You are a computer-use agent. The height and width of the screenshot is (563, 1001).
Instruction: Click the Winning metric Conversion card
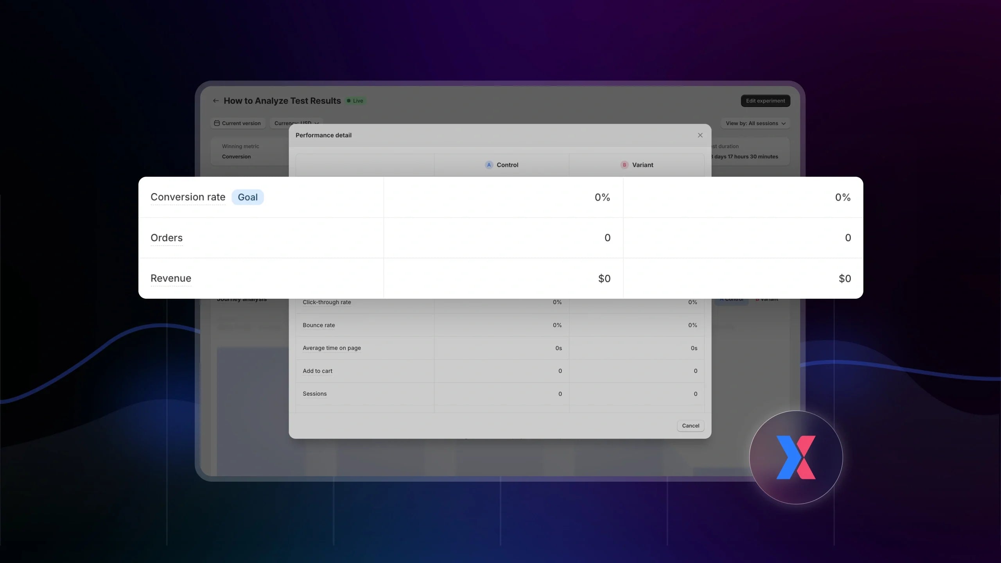250,151
